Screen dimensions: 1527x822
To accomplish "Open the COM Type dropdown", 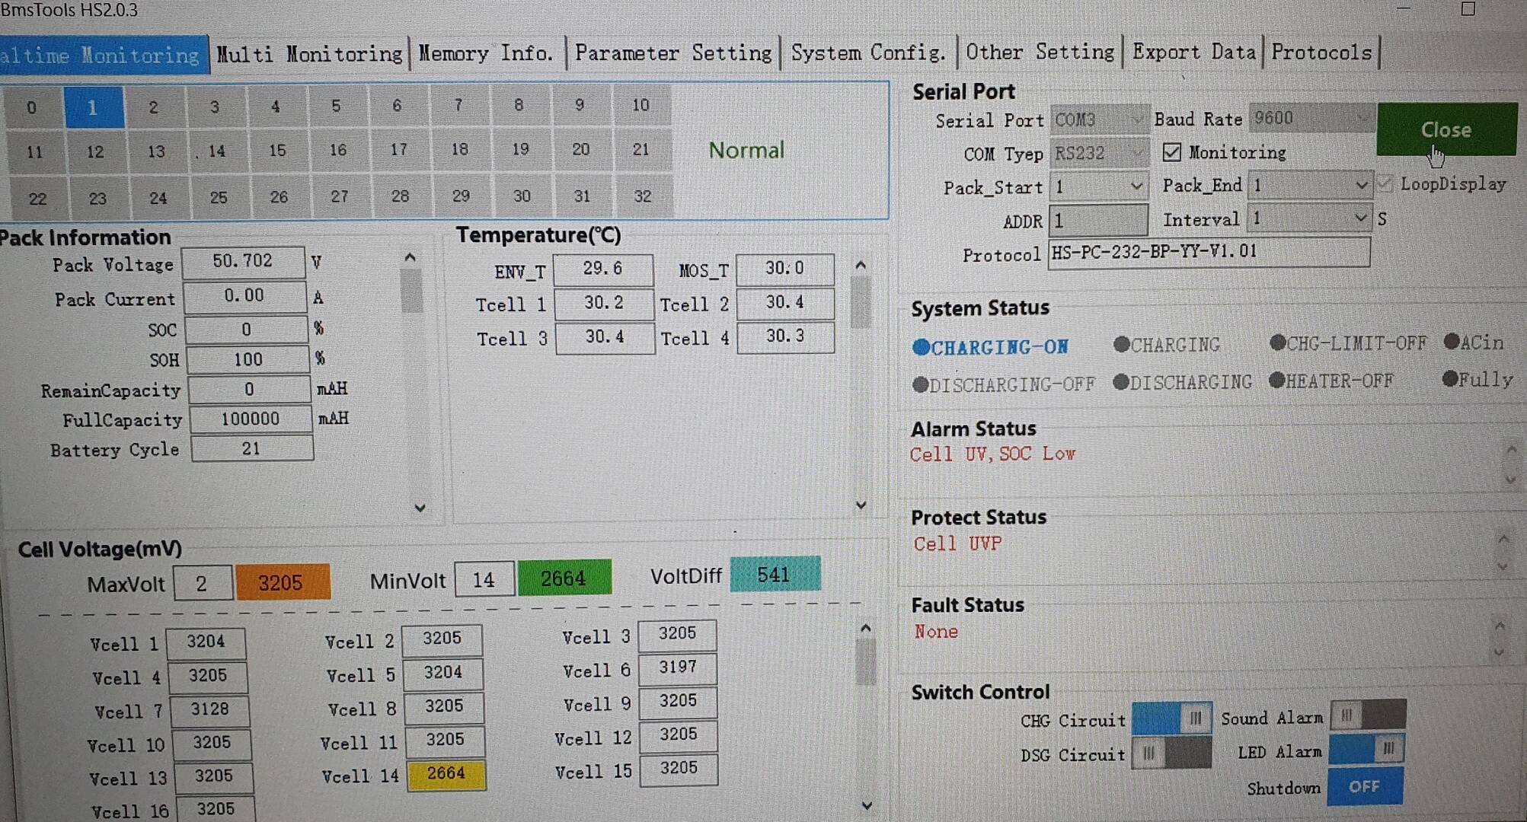I will (x=1137, y=152).
